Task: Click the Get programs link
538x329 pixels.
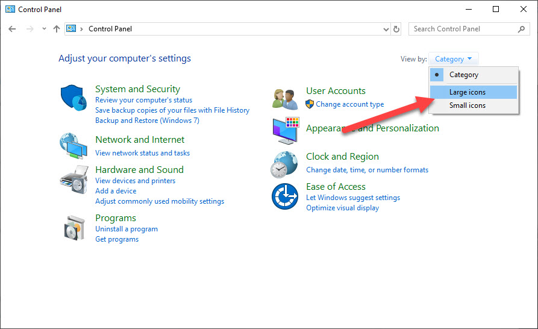Action: tap(117, 239)
